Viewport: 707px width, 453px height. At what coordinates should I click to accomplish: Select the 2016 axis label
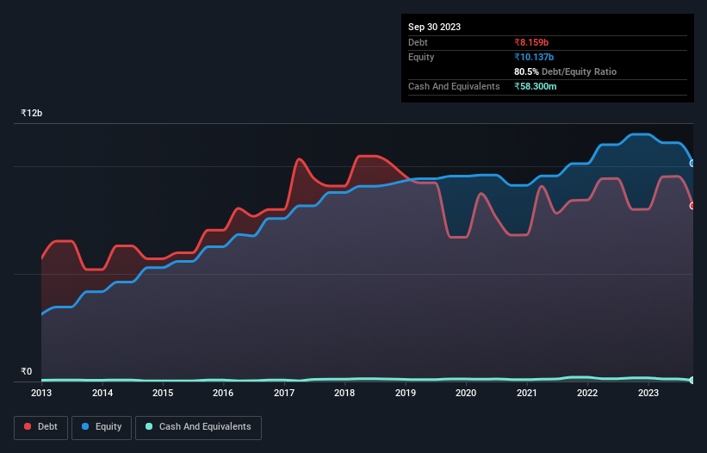tap(223, 393)
